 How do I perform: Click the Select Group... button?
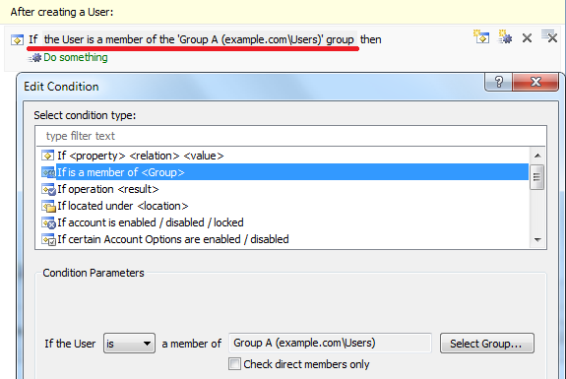(x=487, y=343)
